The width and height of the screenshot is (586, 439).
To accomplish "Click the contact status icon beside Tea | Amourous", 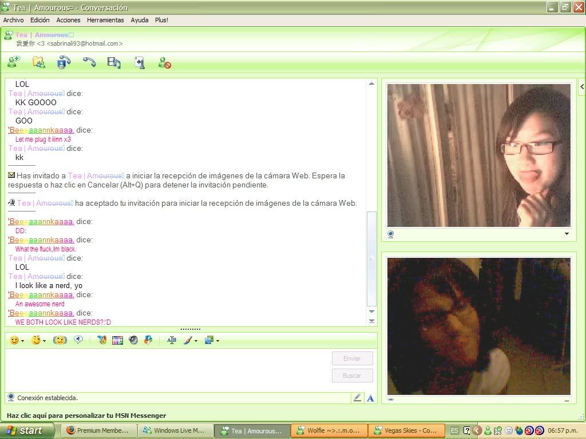I will (x=8, y=35).
